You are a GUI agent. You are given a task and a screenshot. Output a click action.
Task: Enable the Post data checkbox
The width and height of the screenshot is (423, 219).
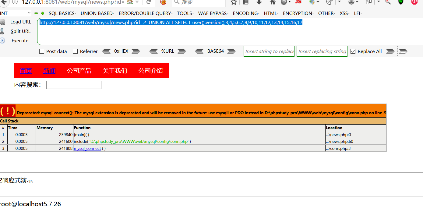tap(42, 51)
